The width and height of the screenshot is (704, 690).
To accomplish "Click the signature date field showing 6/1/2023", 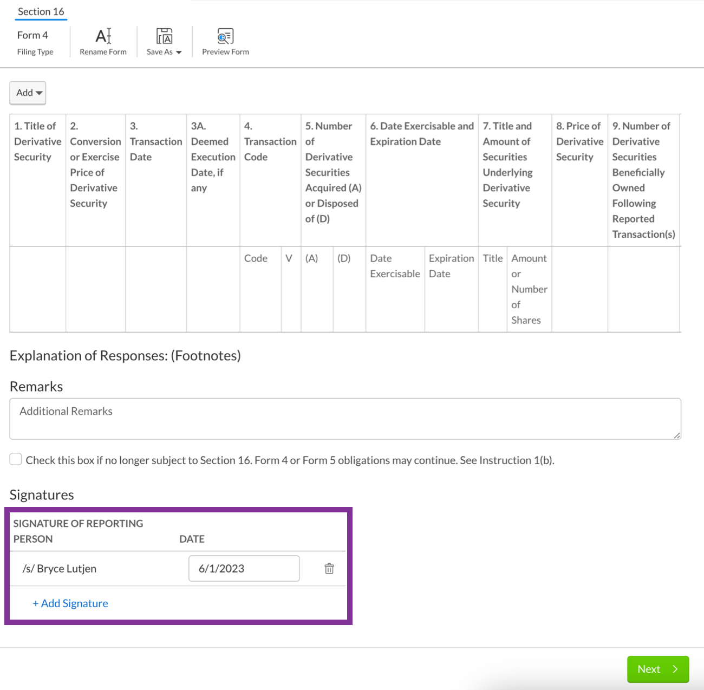I will pos(244,569).
